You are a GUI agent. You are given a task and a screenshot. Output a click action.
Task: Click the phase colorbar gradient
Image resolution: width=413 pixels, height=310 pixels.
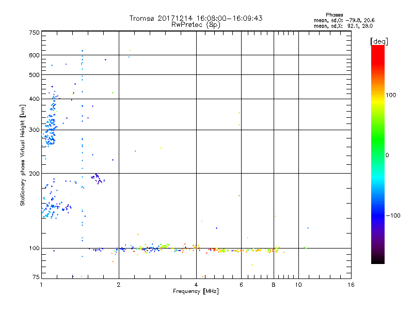point(378,154)
